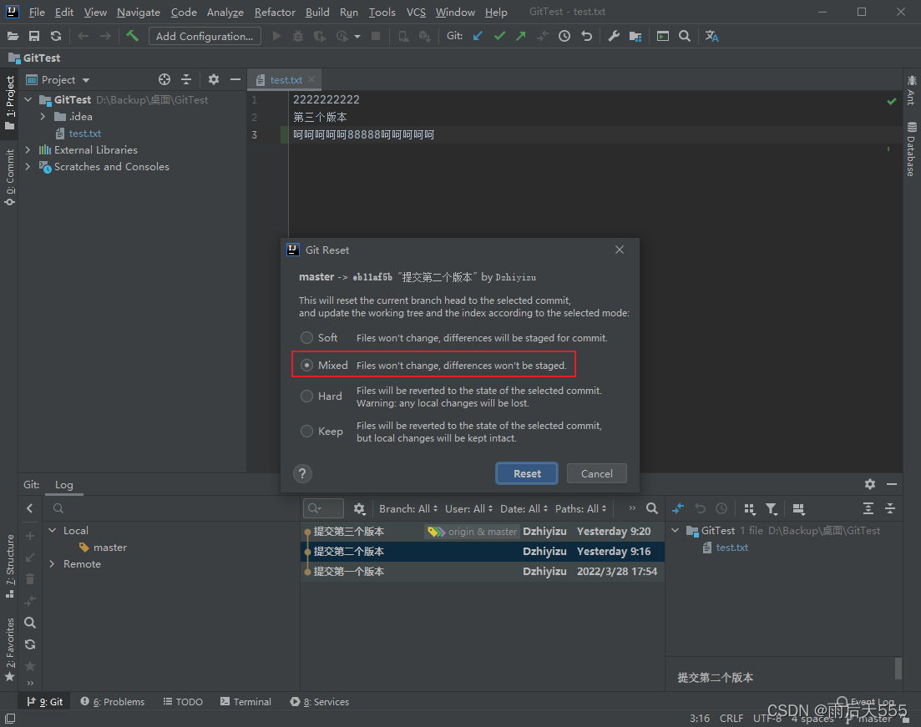921x727 pixels.
Task: Click the Open folder toolbar icon
Action: pos(13,37)
